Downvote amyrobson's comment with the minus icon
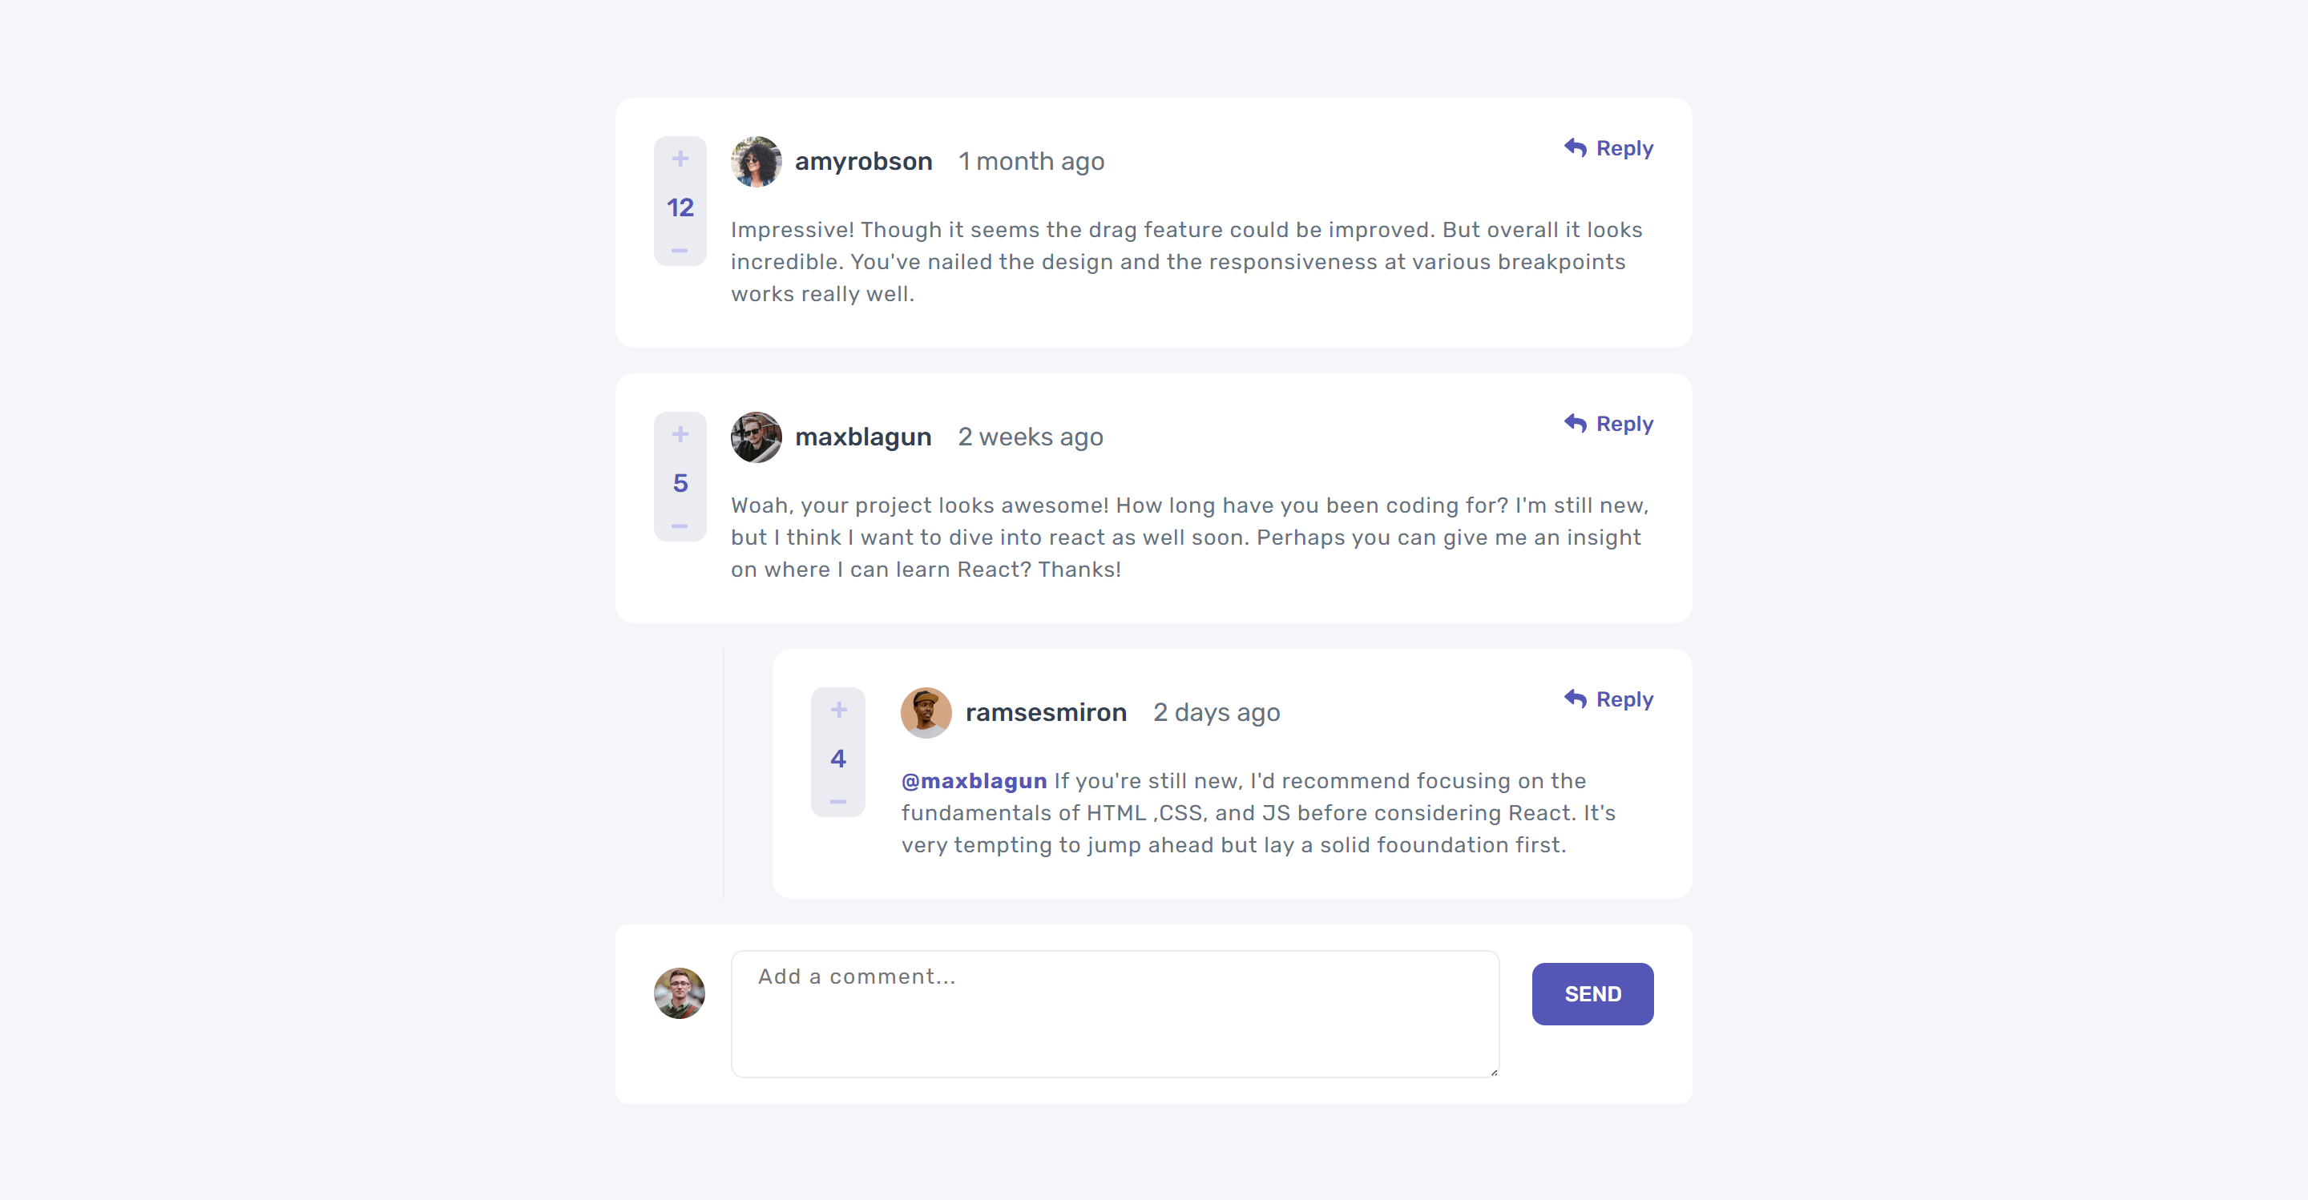2308x1200 pixels. tap(679, 251)
